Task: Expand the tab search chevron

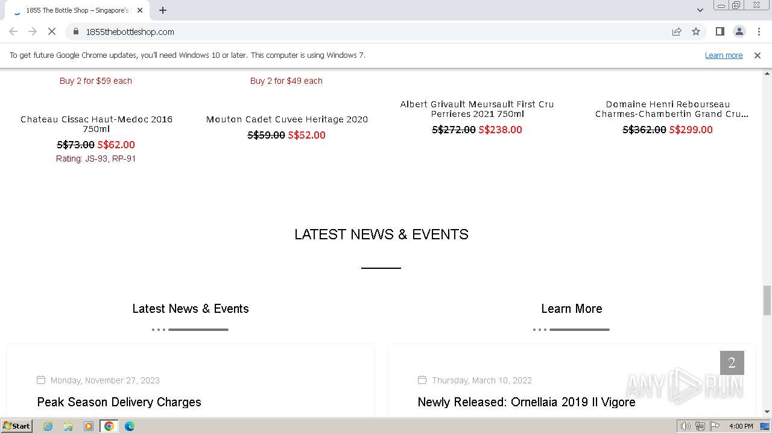Action: 700,10
